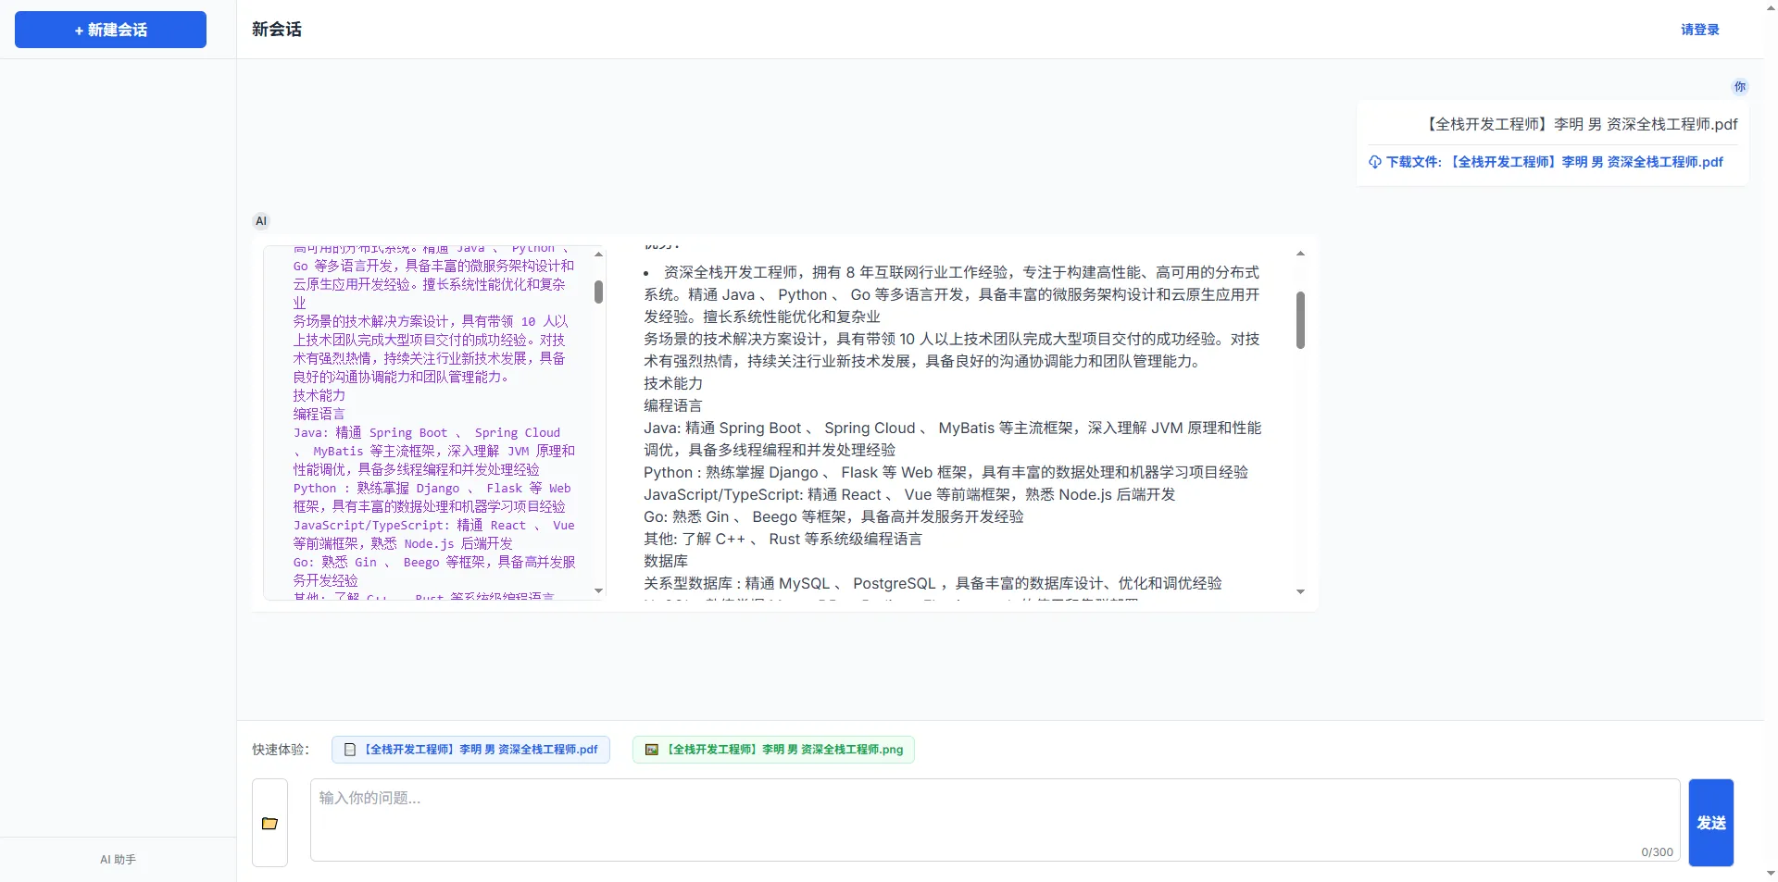The height and width of the screenshot is (882, 1778).
Task: Click 技术能力 heading in right pane
Action: (673, 383)
